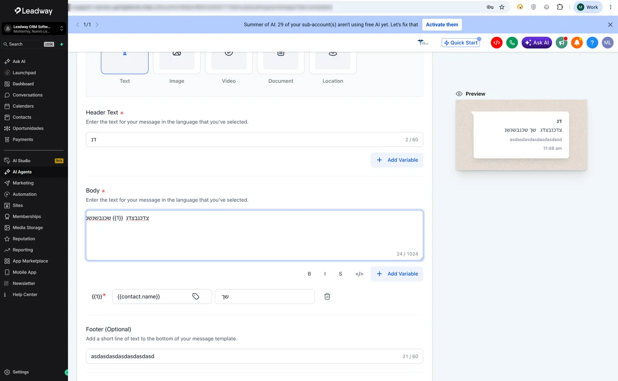618x381 pixels.
Task: Click the green phone dialer icon
Action: click(x=512, y=42)
